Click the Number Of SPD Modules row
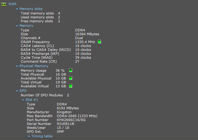Image resolution: width=198 pixels, height=140 pixels. pyautogui.click(x=45, y=95)
